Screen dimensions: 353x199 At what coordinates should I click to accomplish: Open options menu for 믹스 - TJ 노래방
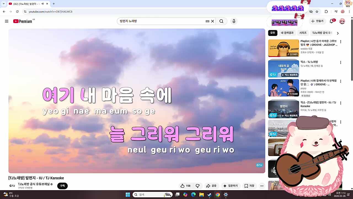(x=341, y=62)
